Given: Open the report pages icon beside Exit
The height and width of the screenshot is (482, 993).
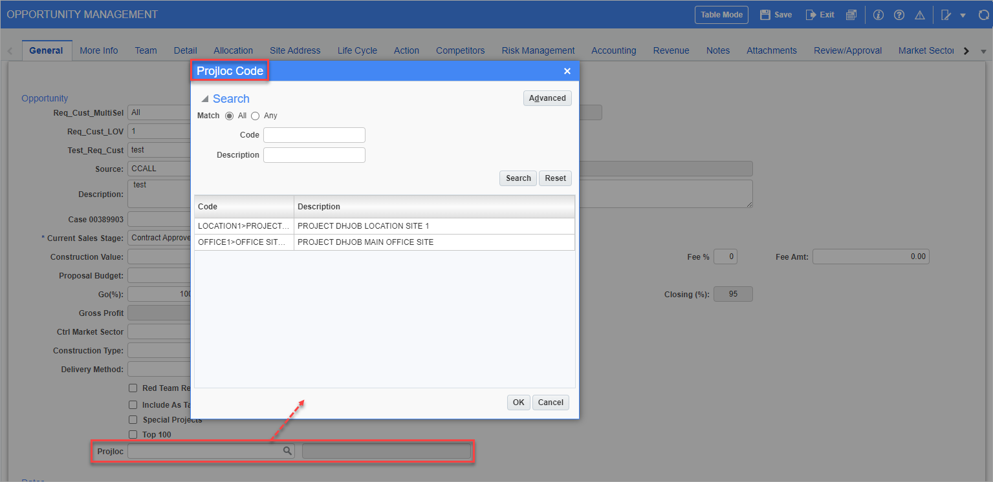Looking at the screenshot, I should pos(851,14).
